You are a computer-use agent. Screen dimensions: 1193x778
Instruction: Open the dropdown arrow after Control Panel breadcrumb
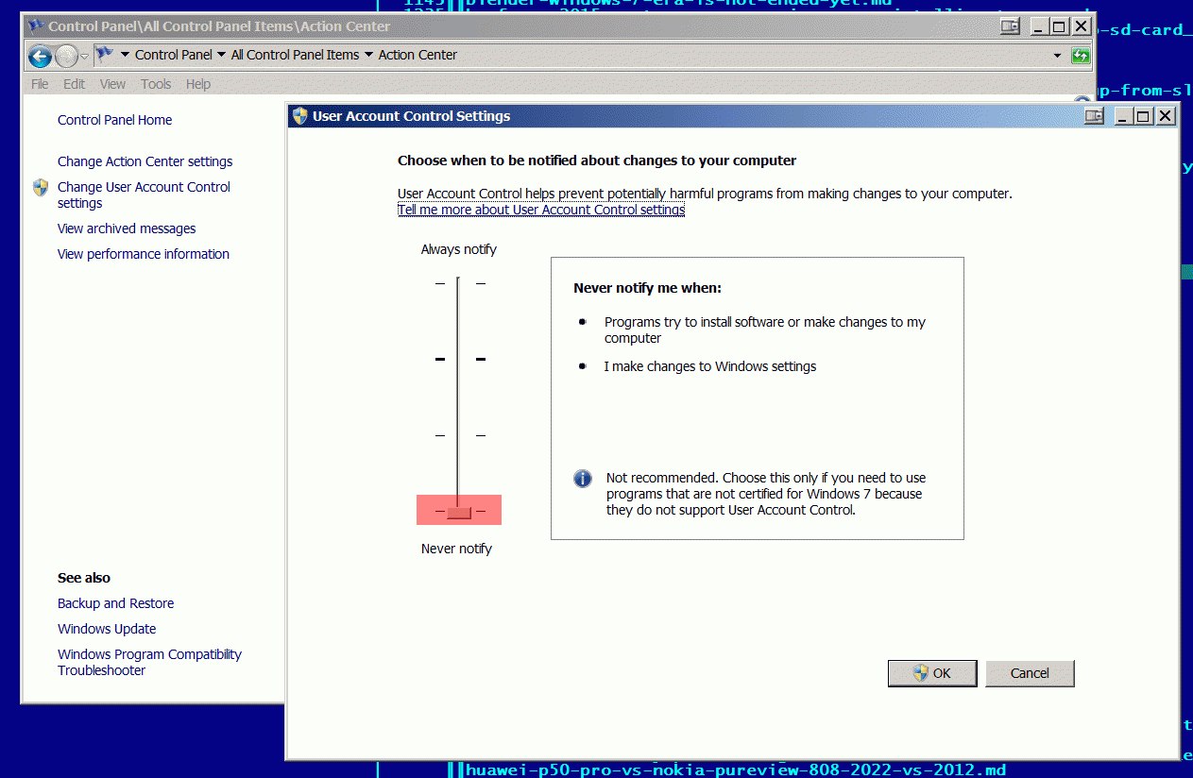222,55
